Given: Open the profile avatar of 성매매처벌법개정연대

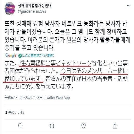Looking at the screenshot, I should (x=10, y=9).
